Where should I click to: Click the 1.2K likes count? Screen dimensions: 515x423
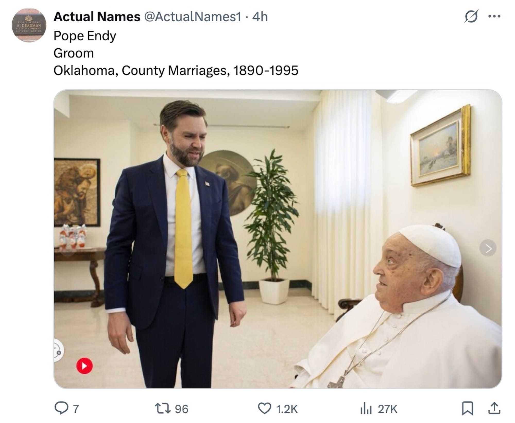click(x=287, y=409)
